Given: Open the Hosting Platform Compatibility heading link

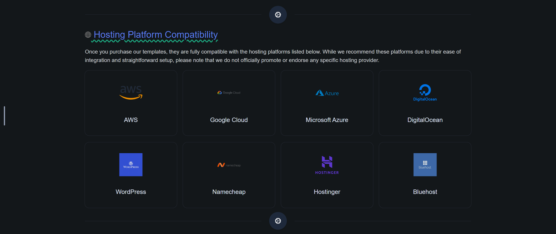Looking at the screenshot, I should pos(156,35).
